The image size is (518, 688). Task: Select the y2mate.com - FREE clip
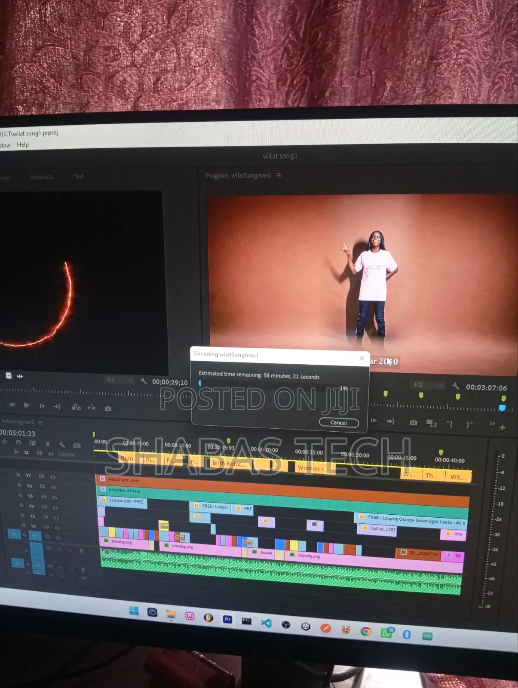(122, 501)
